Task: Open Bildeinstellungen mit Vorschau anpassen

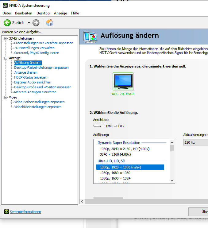Action: click(44, 43)
